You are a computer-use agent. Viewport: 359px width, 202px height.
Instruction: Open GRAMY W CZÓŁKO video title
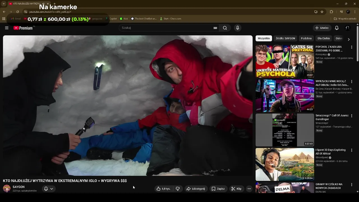pos(329,186)
